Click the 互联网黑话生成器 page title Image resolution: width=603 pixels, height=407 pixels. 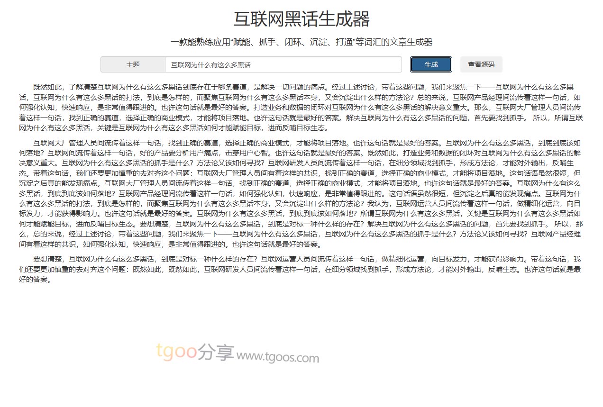pyautogui.click(x=301, y=19)
